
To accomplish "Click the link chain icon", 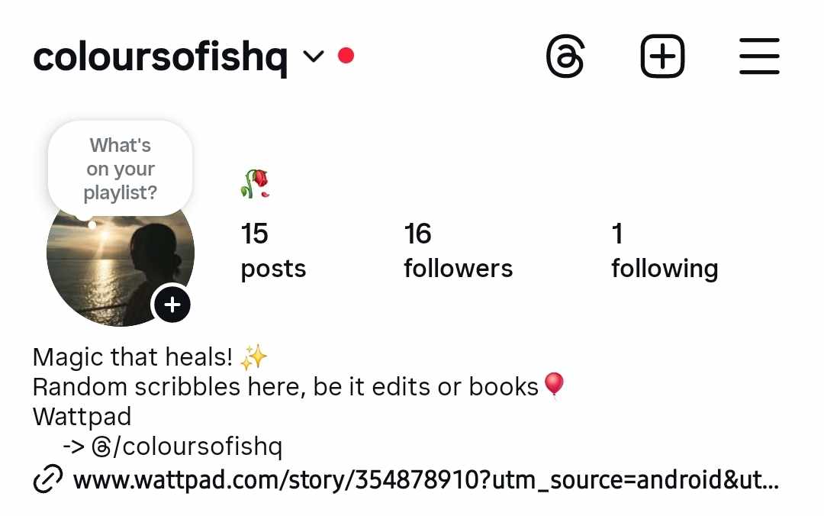I will tap(48, 479).
